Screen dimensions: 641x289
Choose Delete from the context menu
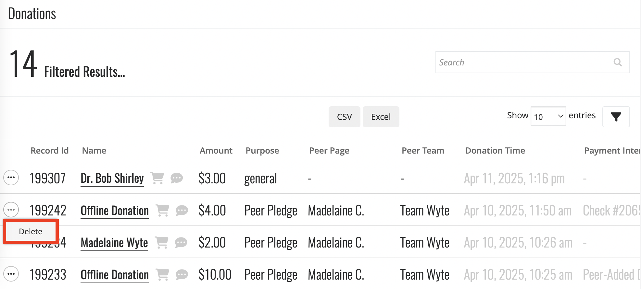pyautogui.click(x=31, y=231)
